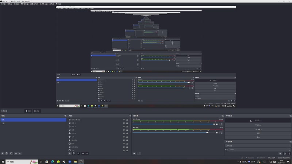The image size is (292, 164).
Task: Switch to OBS Studio taskbar icon
Action: pyautogui.click(x=81, y=162)
